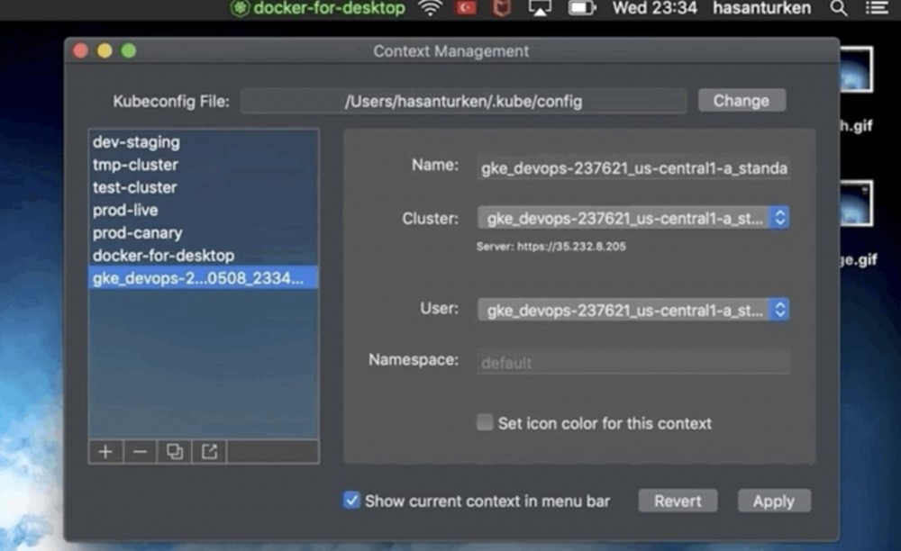Image resolution: width=901 pixels, height=551 pixels.
Task: Minimize the Context Management window
Action: (105, 51)
